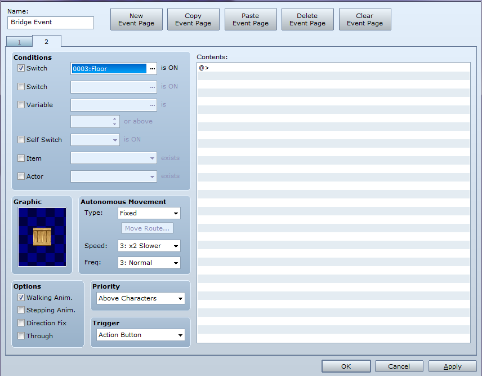
Task: Click Delete Event Page button
Action: [x=307, y=19]
